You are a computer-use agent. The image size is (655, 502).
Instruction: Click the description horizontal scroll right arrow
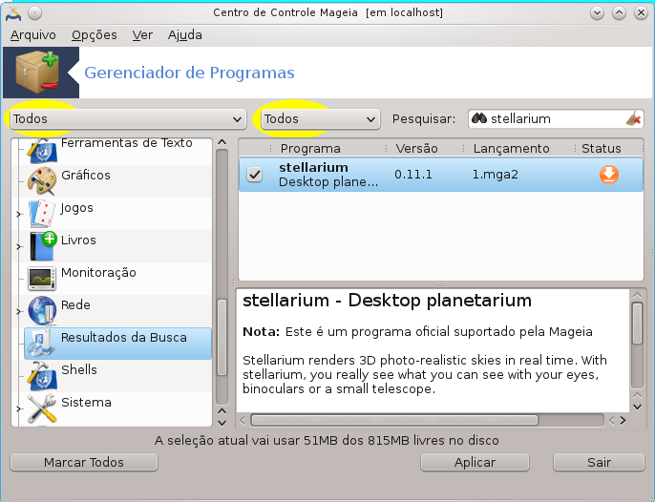pyautogui.click(x=623, y=421)
